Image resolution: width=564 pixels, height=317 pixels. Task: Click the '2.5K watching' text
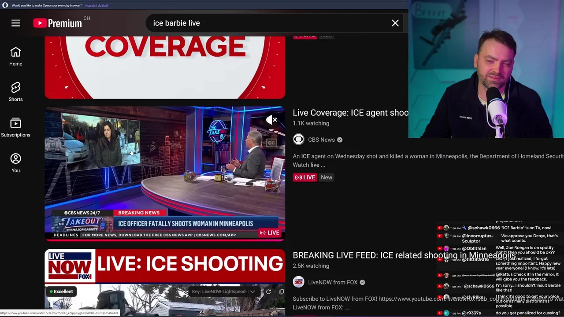(311, 266)
